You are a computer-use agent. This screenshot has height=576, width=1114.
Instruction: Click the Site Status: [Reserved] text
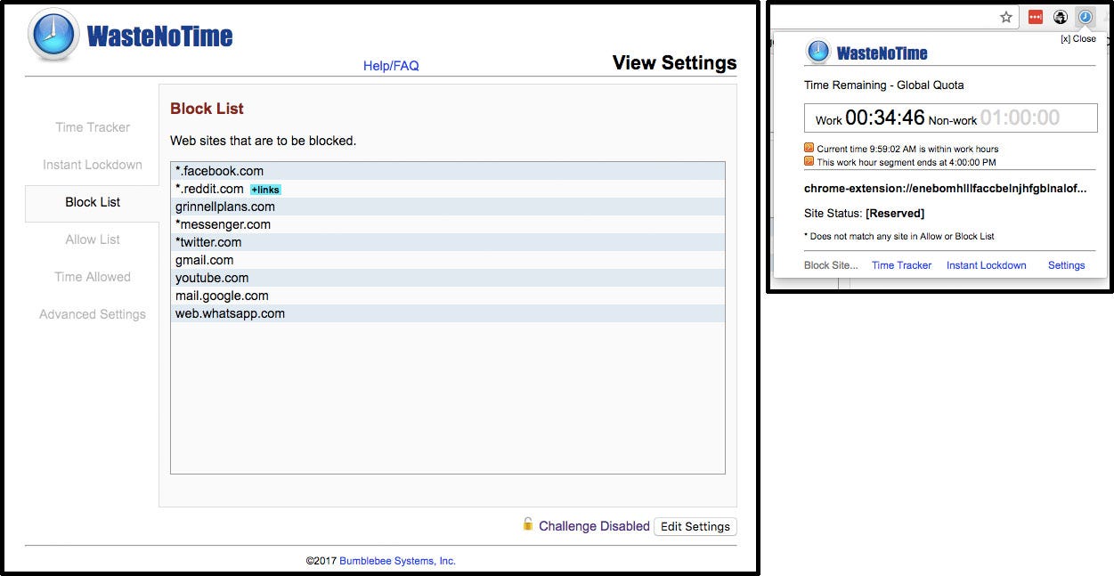864,214
